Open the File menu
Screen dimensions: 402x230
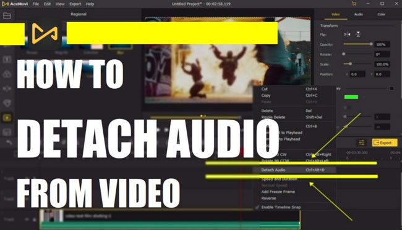[36, 4]
